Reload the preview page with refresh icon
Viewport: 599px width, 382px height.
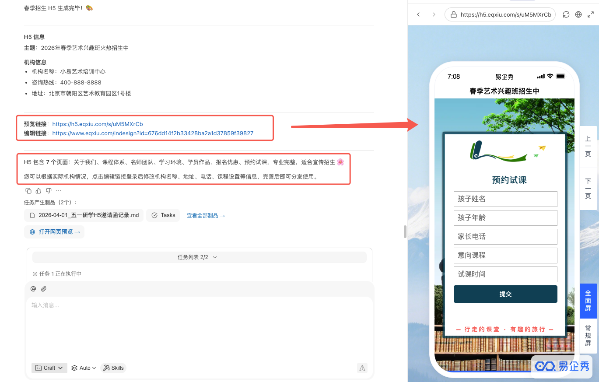pyautogui.click(x=566, y=14)
